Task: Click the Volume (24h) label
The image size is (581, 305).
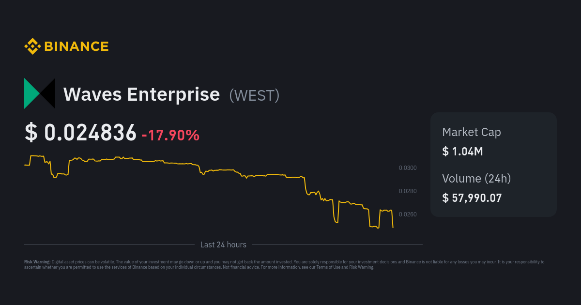Action: tap(476, 178)
